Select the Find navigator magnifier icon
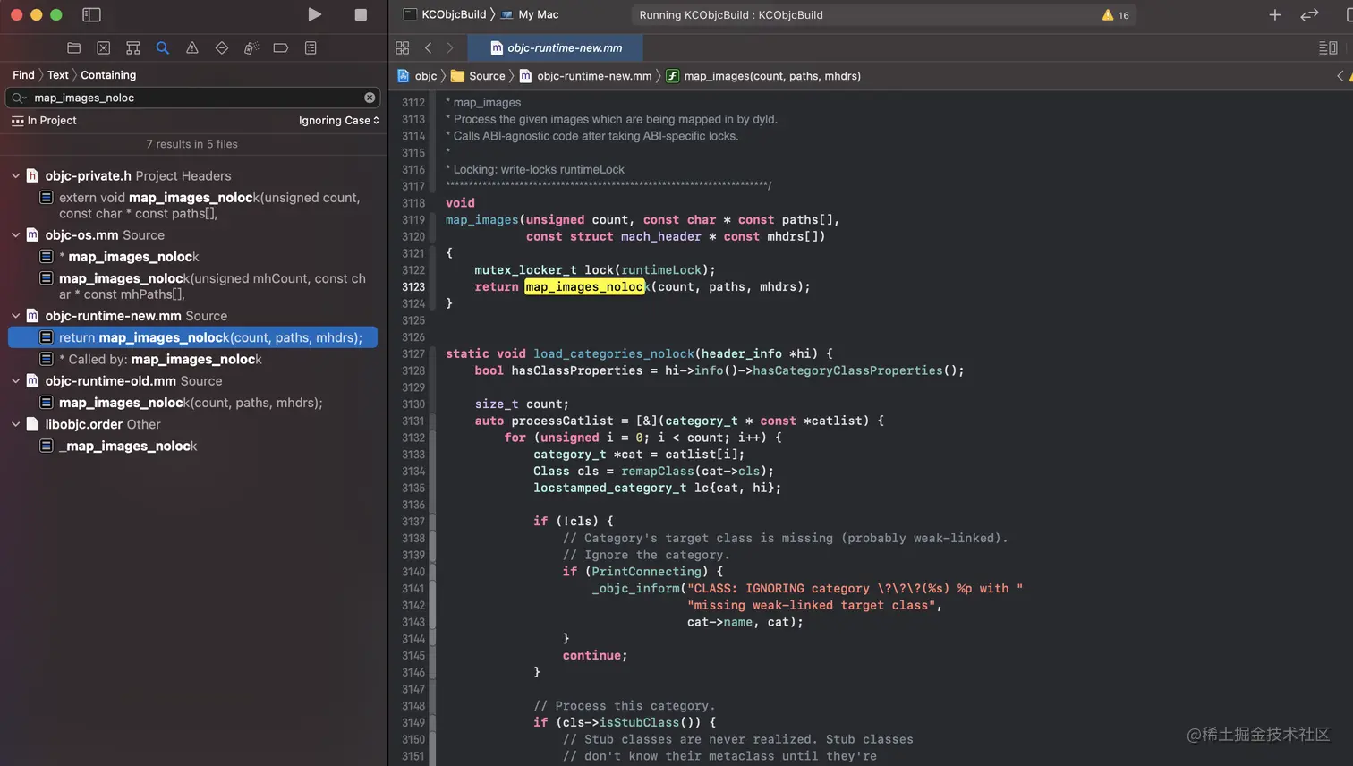The image size is (1353, 766). [x=163, y=47]
